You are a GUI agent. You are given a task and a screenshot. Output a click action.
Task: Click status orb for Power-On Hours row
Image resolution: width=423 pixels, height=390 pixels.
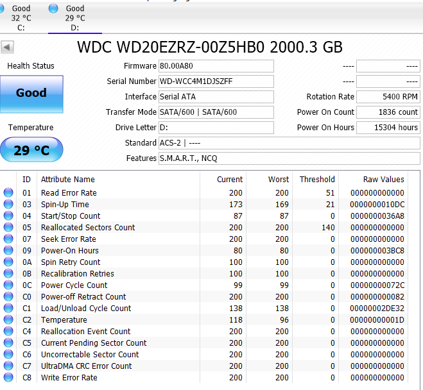point(8,250)
